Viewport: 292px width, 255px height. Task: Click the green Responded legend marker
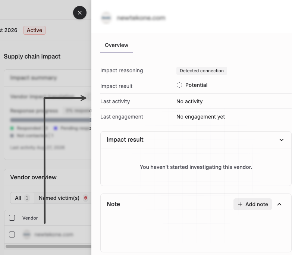click(12, 128)
